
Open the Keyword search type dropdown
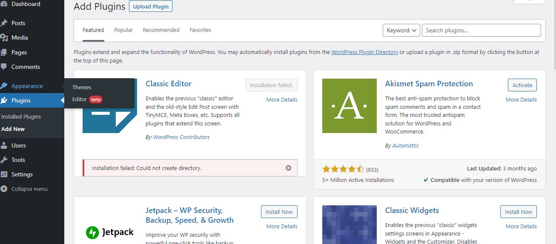402,30
